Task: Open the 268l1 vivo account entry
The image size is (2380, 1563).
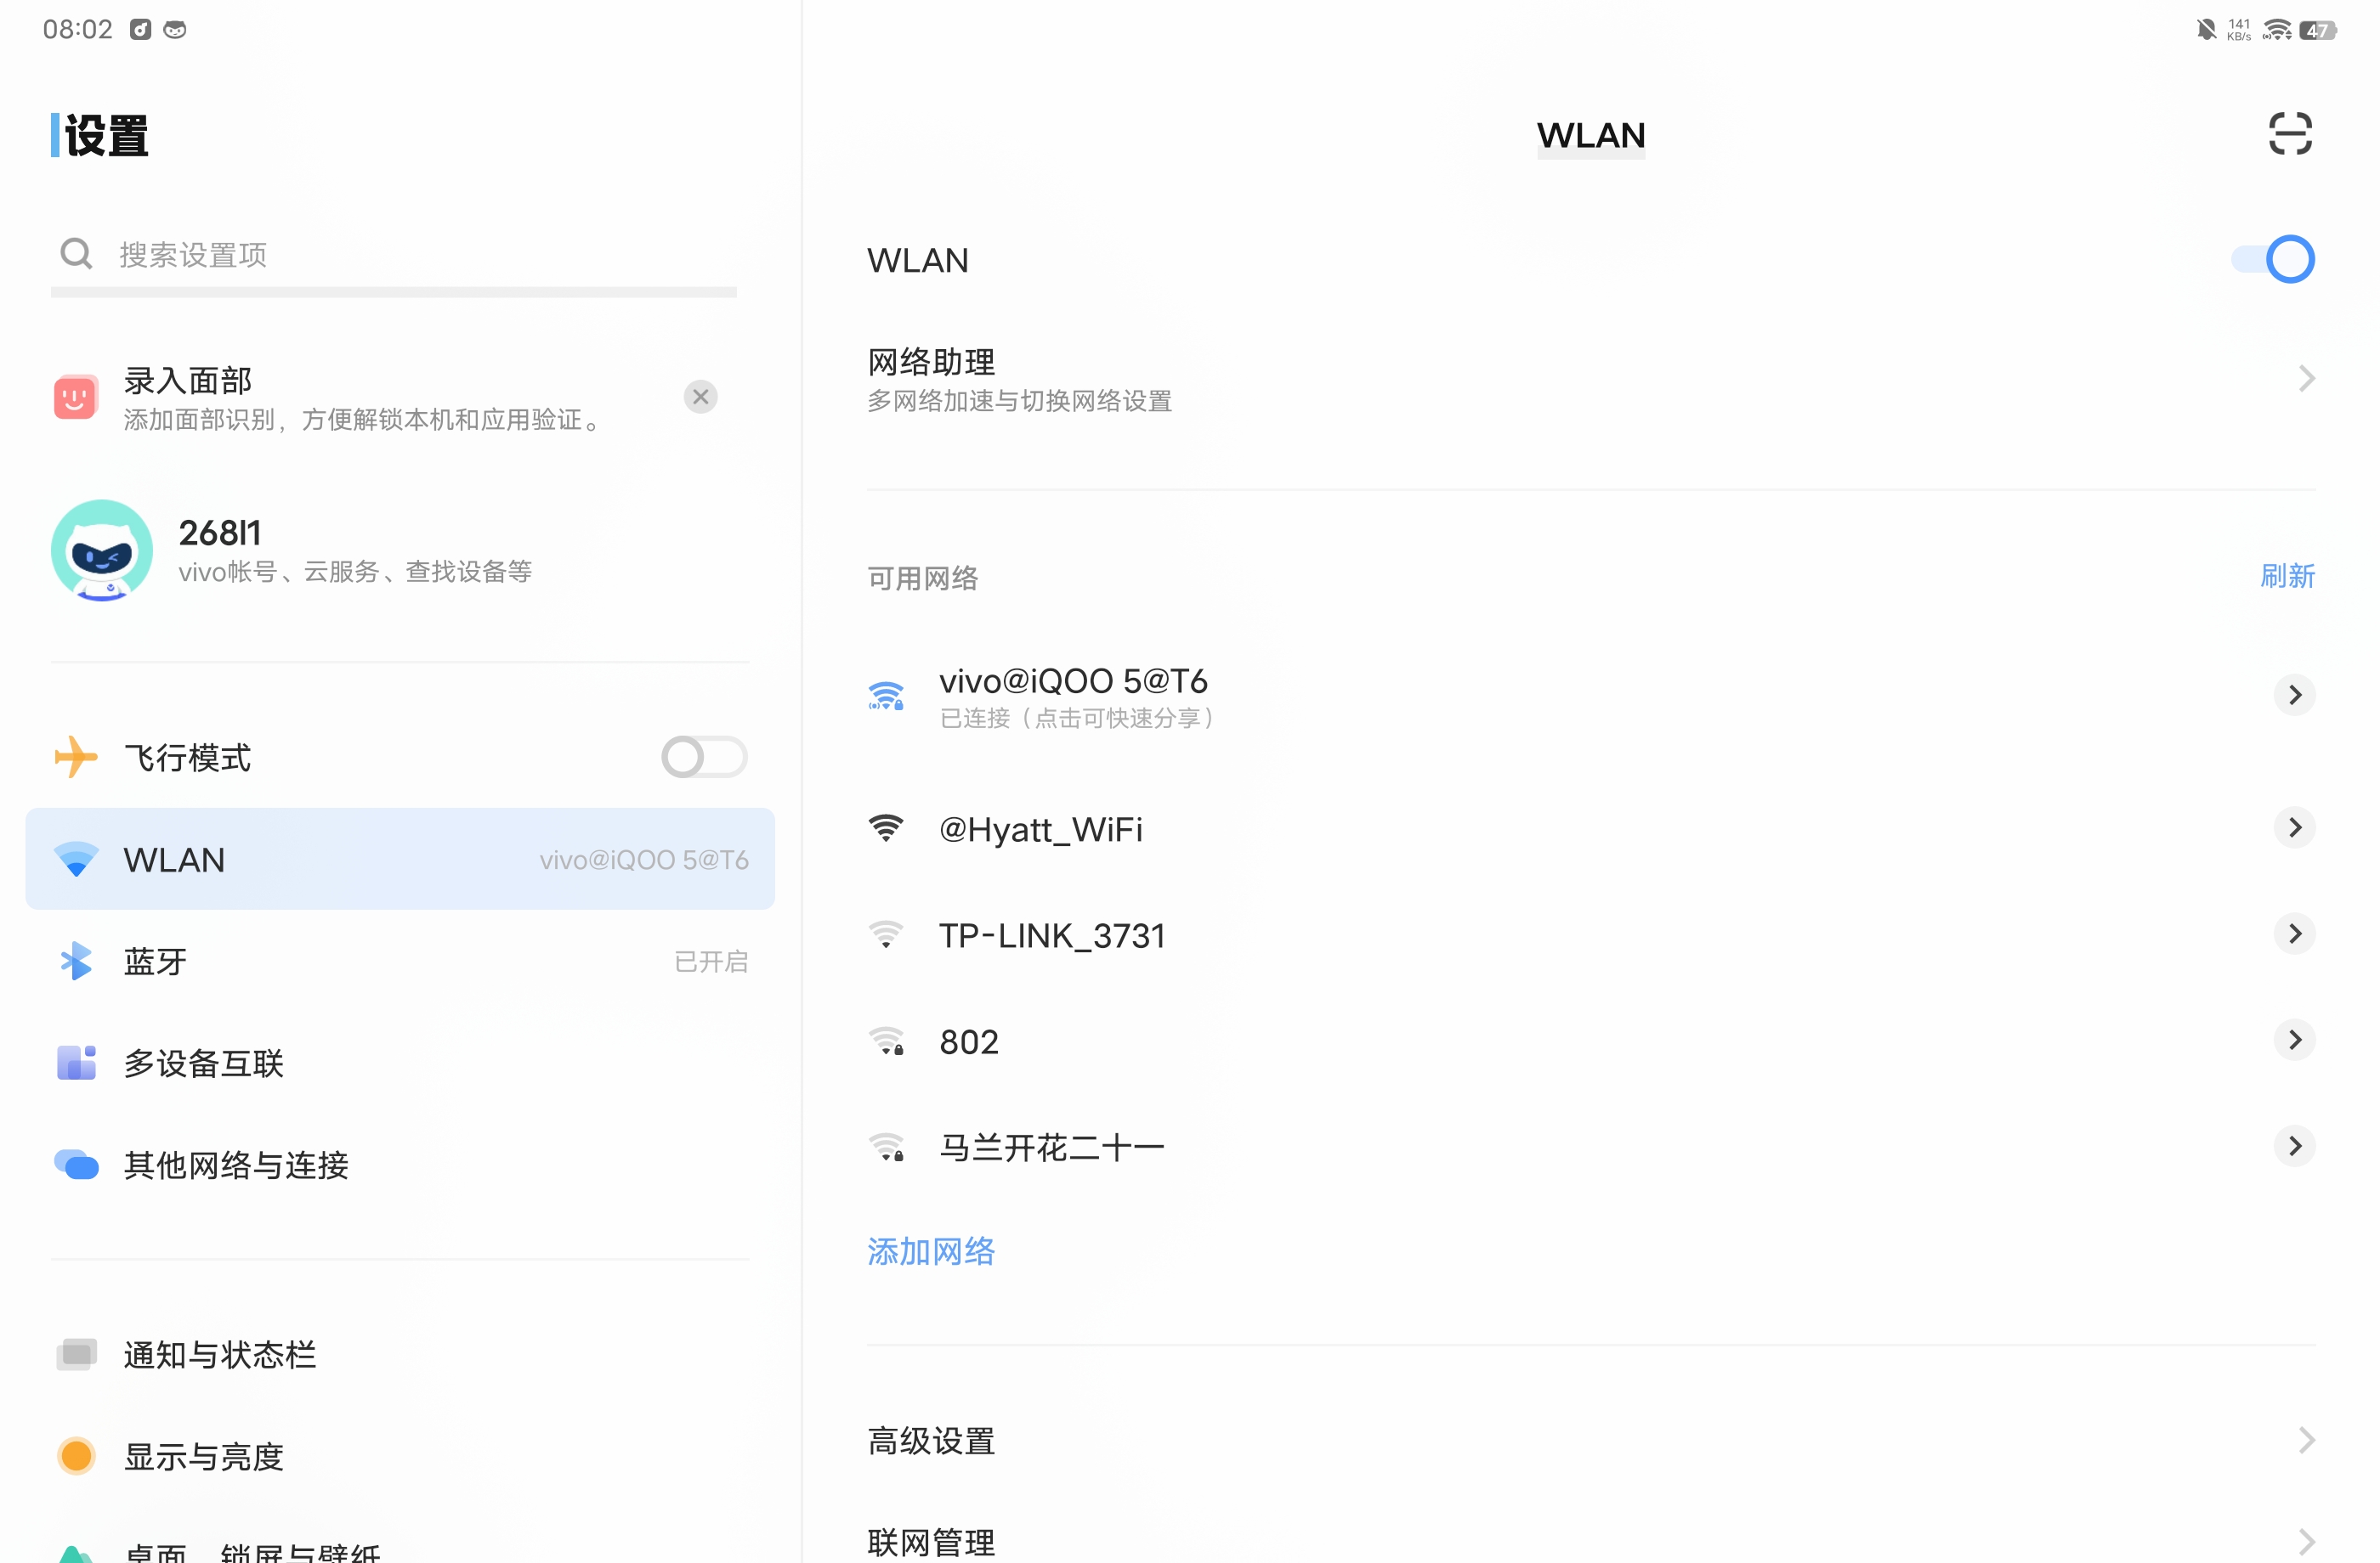Action: (400, 550)
